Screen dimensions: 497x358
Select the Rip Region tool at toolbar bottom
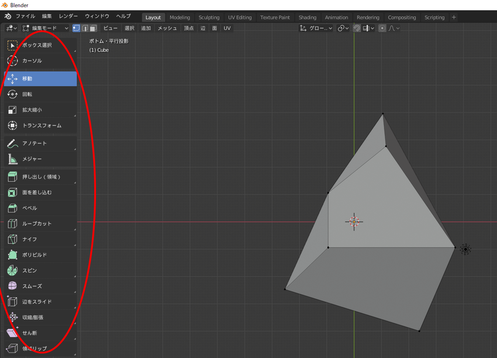click(x=40, y=349)
